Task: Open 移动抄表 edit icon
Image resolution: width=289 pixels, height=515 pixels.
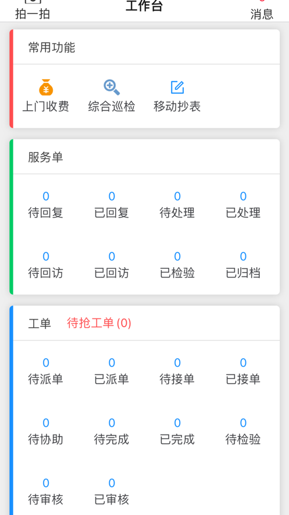Action: (x=177, y=87)
